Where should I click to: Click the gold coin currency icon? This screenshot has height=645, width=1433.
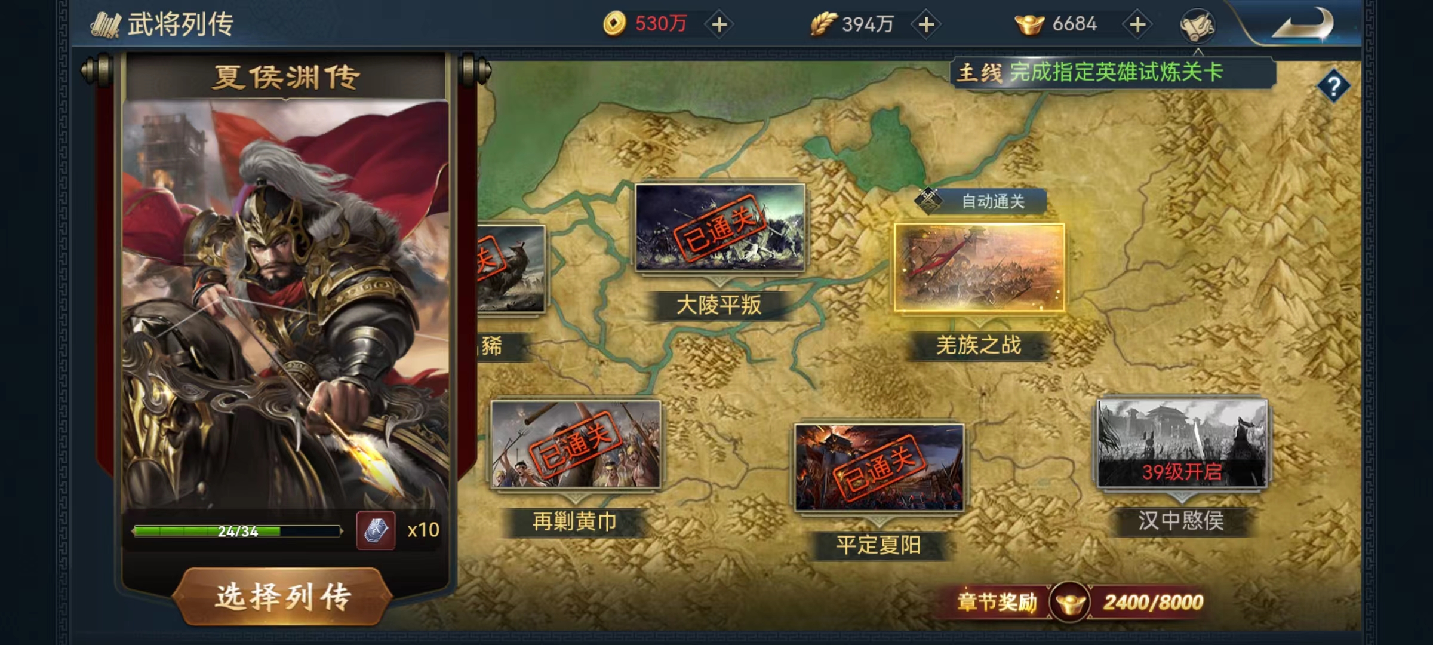615,24
